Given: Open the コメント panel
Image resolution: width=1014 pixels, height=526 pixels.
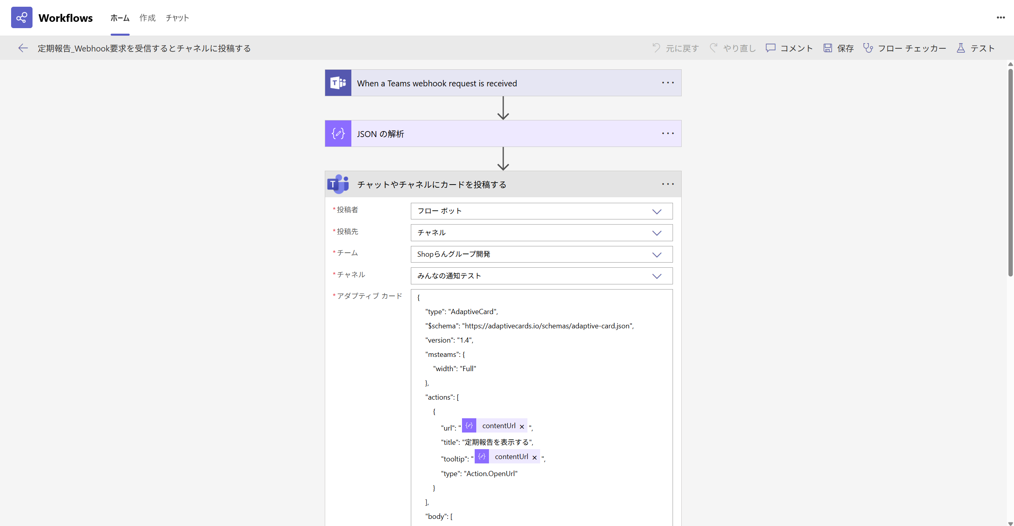Looking at the screenshot, I should [x=789, y=48].
